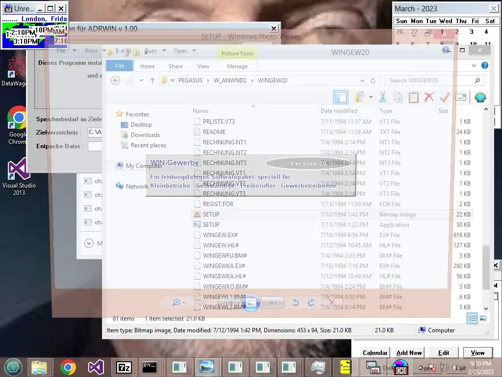Image resolution: width=502 pixels, height=377 pixels.
Task: Click the Rename icon in Explorer toolbar
Action: [x=460, y=97]
